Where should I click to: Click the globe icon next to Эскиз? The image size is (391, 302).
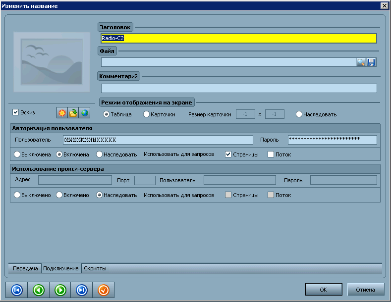click(x=85, y=113)
